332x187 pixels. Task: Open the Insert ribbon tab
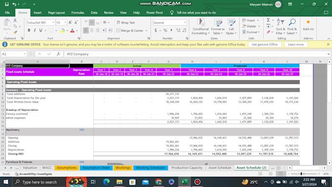[38, 13]
